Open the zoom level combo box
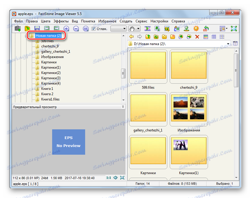The height and width of the screenshot is (198, 251). point(118,29)
